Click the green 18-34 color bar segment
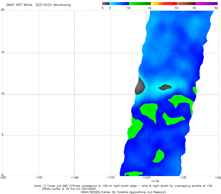Screen dimensions: 221x194 (140, 4)
